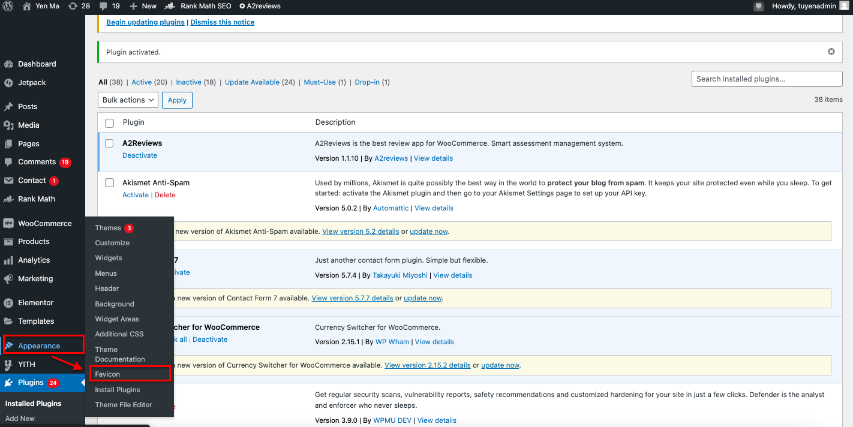The height and width of the screenshot is (427, 853).
Task: Click the plus New icon in admin bar
Action: tap(133, 6)
